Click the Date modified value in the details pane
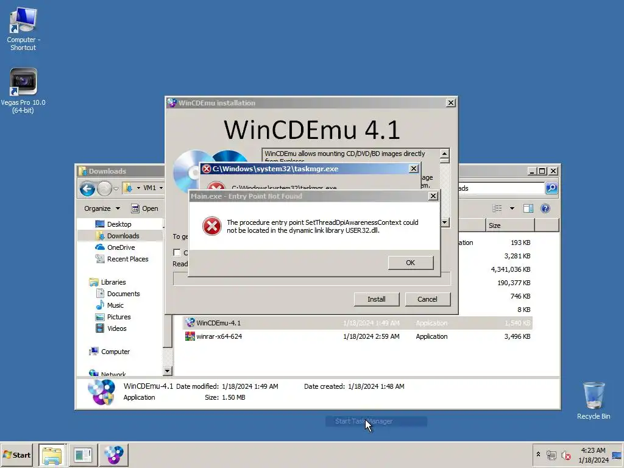 pos(250,386)
